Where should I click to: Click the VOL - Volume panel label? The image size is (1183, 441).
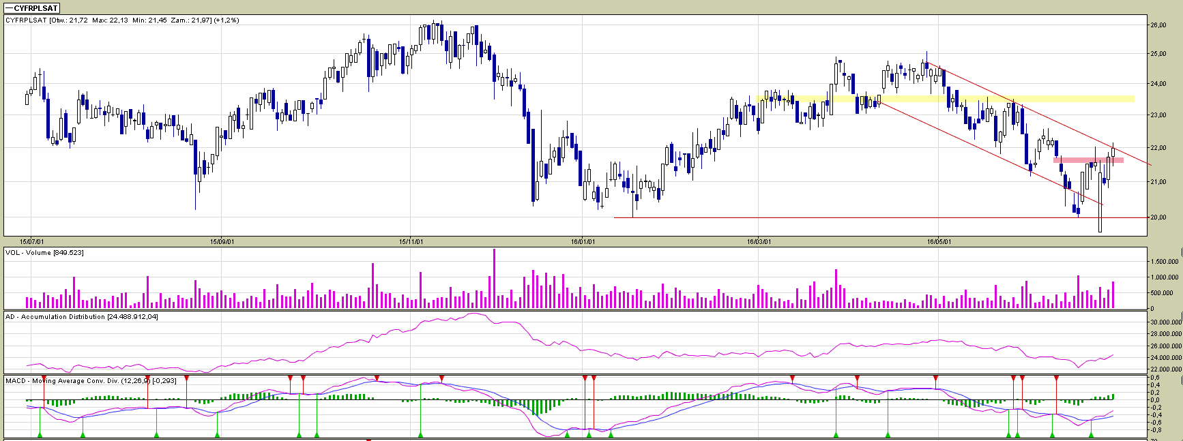coord(44,253)
